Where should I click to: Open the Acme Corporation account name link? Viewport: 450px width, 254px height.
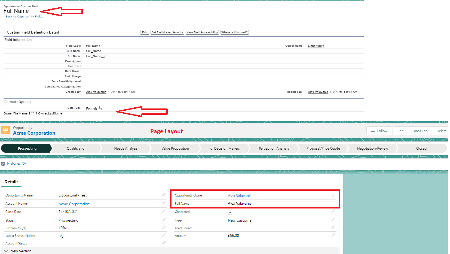coord(74,204)
